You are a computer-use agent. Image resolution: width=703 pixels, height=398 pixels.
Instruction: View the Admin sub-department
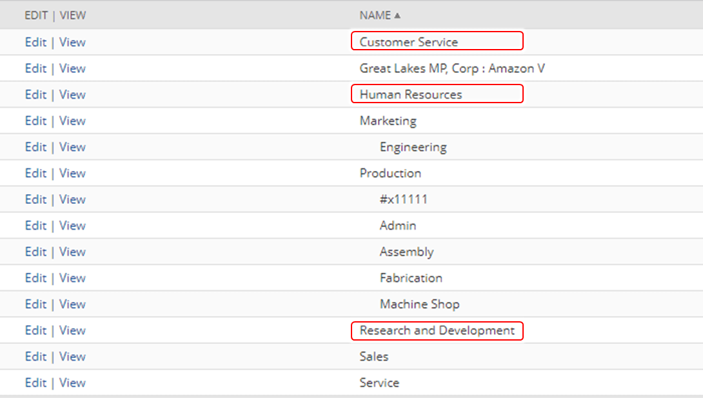[x=72, y=226]
